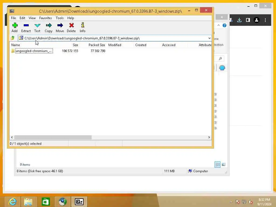Click the '9 items' text in the Explorer window

tap(25, 165)
